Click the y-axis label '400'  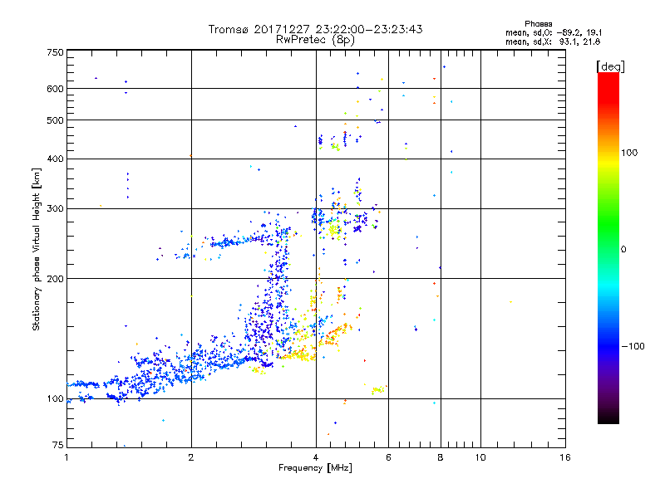click(55, 159)
